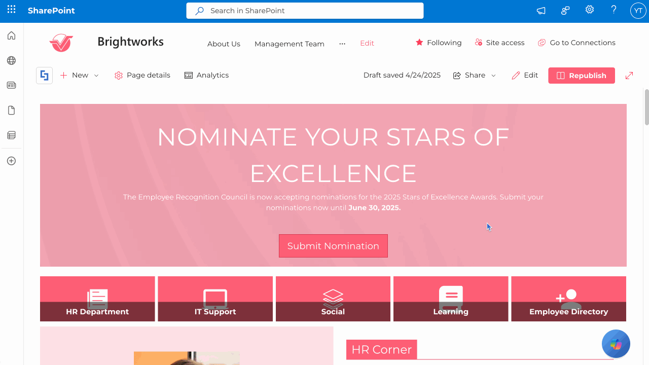
Task: Expand the Share dropdown chevron
Action: (x=493, y=76)
